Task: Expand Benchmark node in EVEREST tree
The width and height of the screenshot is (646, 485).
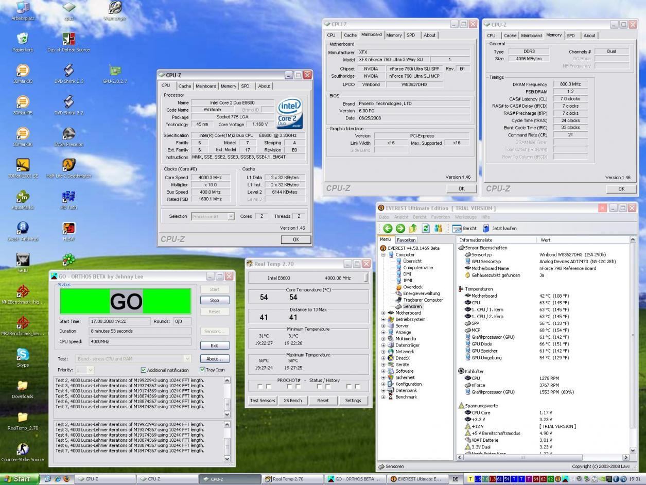Action: [383, 397]
